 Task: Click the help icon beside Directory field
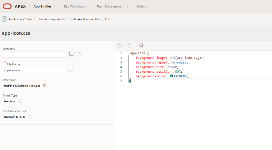pos(79,54)
